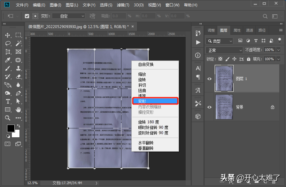This screenshot has width=286, height=187.
Task: Open the 正常 blend mode dropdown
Action: (x=224, y=50)
